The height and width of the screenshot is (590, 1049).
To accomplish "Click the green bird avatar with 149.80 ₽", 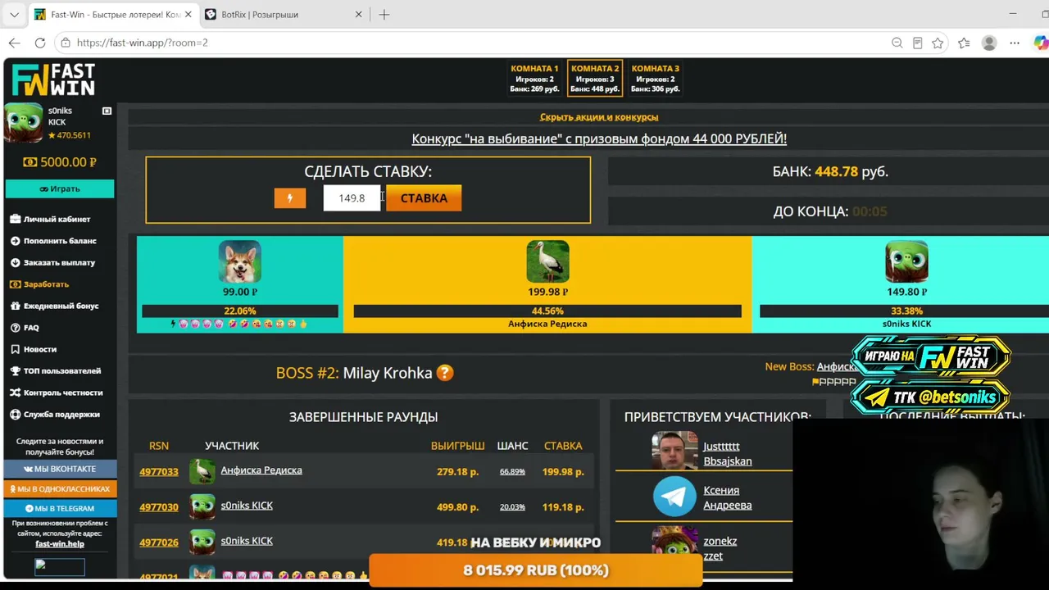I will pyautogui.click(x=906, y=262).
